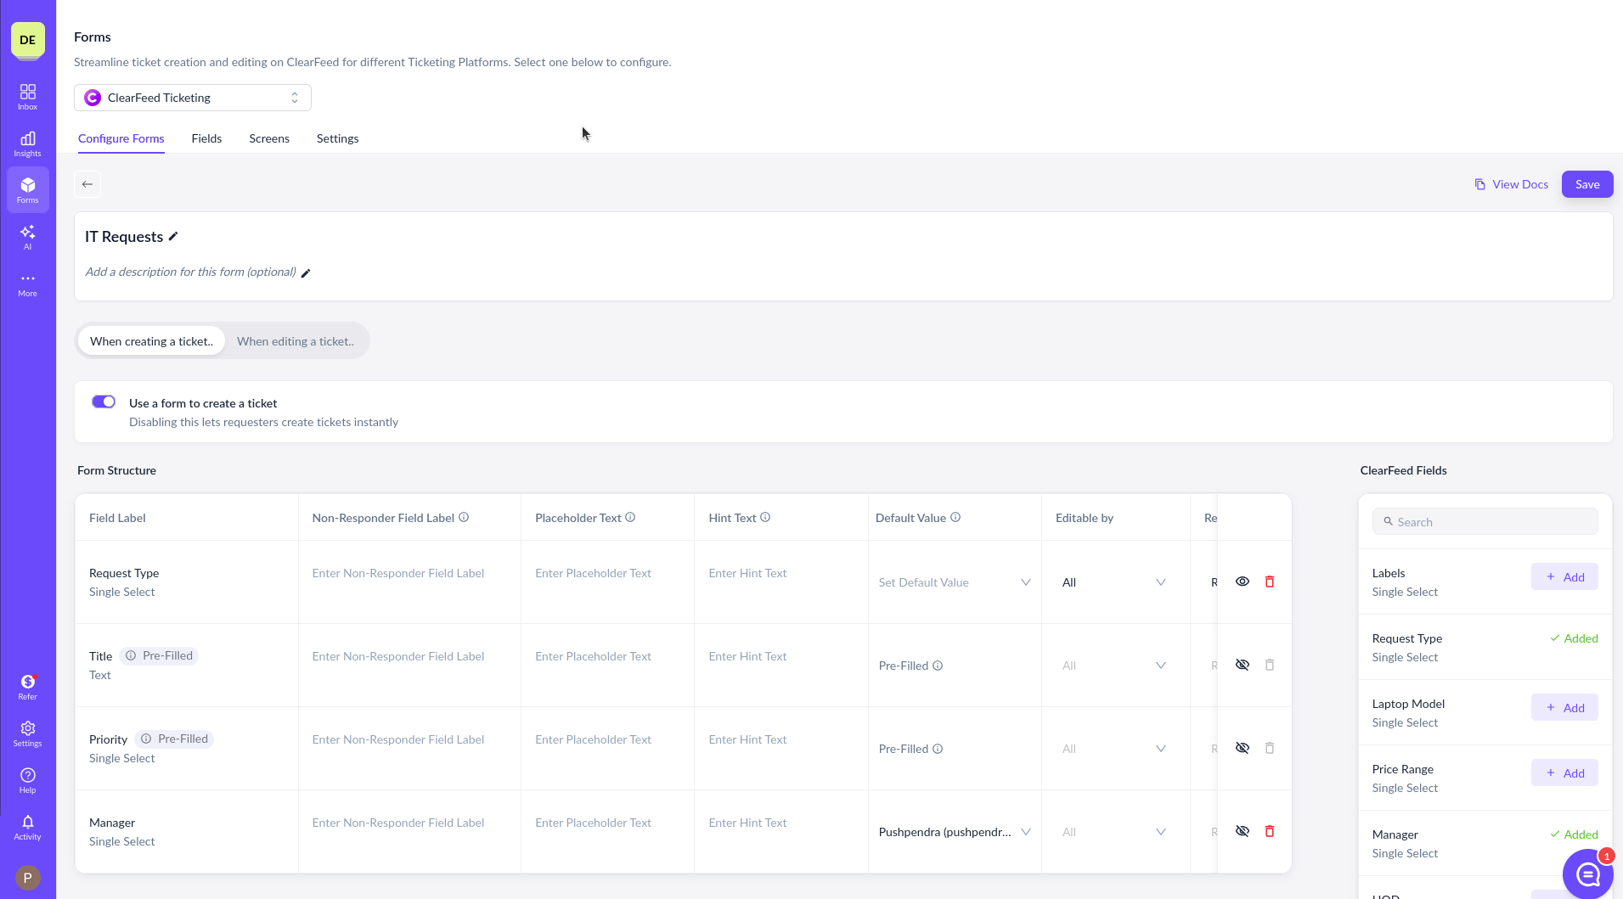Delete the Request Type field row
Image resolution: width=1623 pixels, height=899 pixels.
pyautogui.click(x=1270, y=582)
